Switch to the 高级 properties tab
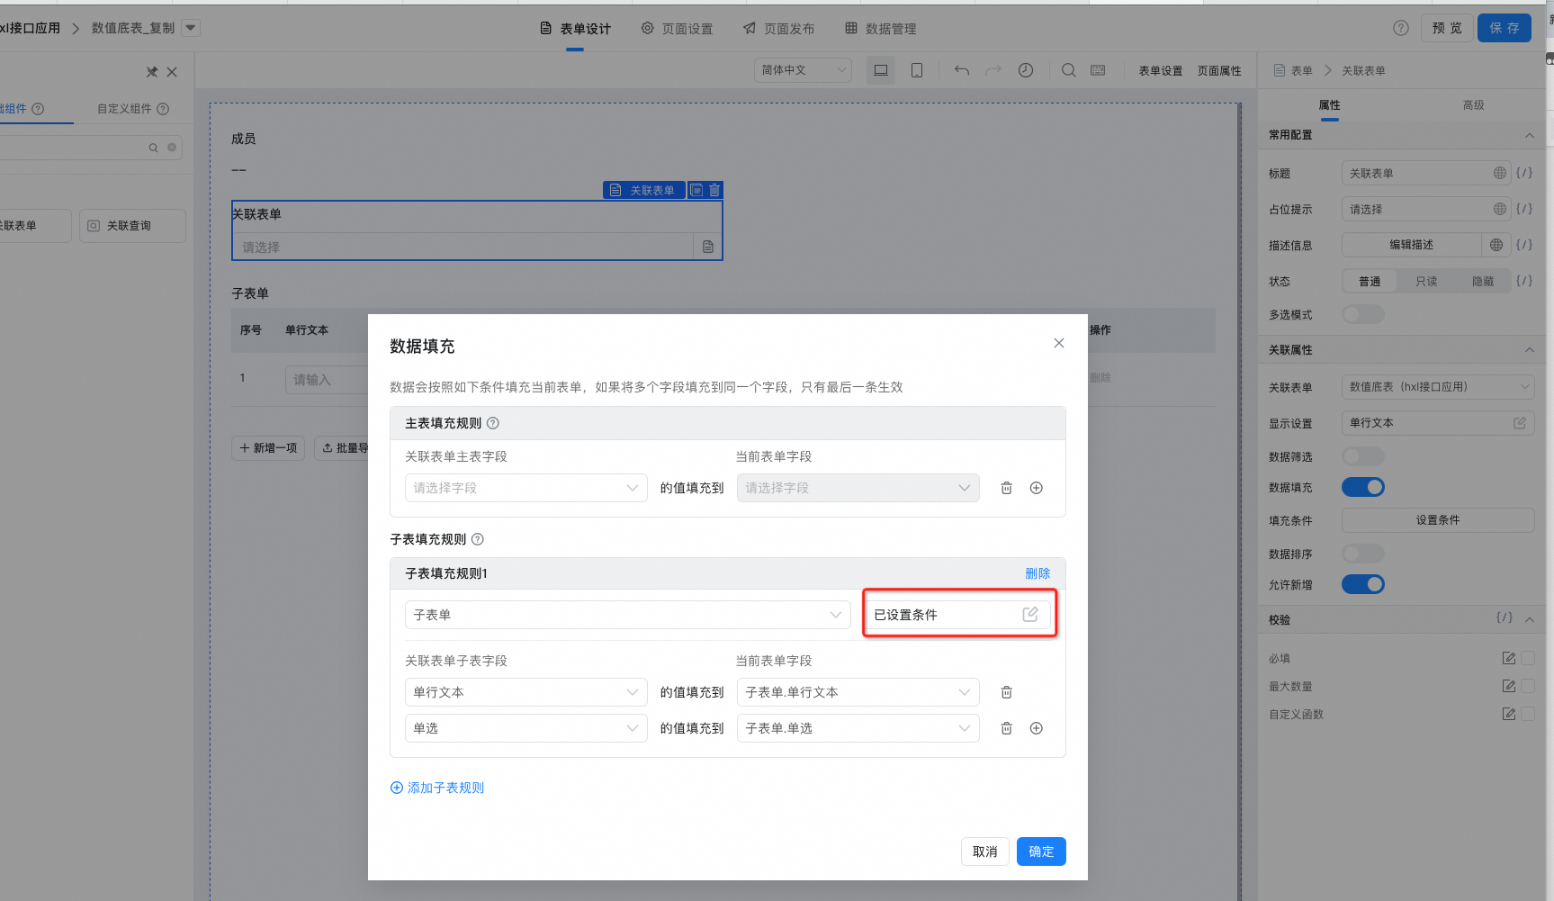 coord(1473,105)
